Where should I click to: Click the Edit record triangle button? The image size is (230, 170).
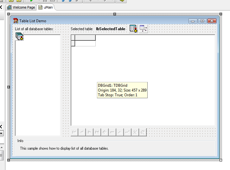pyautogui.click(x=120, y=132)
